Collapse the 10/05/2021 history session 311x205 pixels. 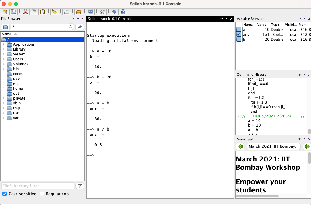click(x=238, y=116)
